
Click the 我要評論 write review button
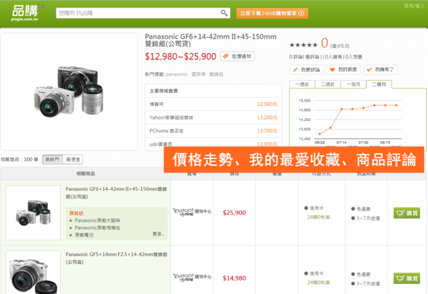pos(306,69)
